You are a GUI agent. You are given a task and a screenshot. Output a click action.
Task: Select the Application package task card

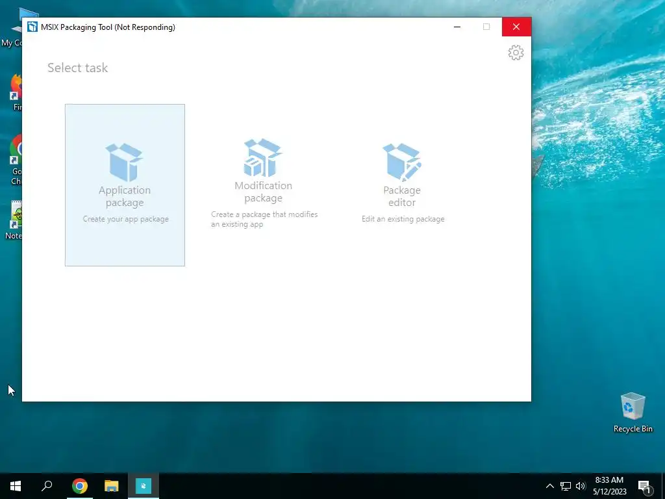[x=125, y=185]
